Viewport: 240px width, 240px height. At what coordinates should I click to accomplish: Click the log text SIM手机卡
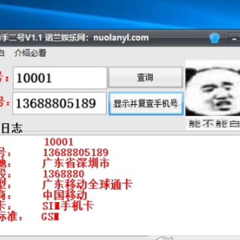pyautogui.click(x=68, y=206)
